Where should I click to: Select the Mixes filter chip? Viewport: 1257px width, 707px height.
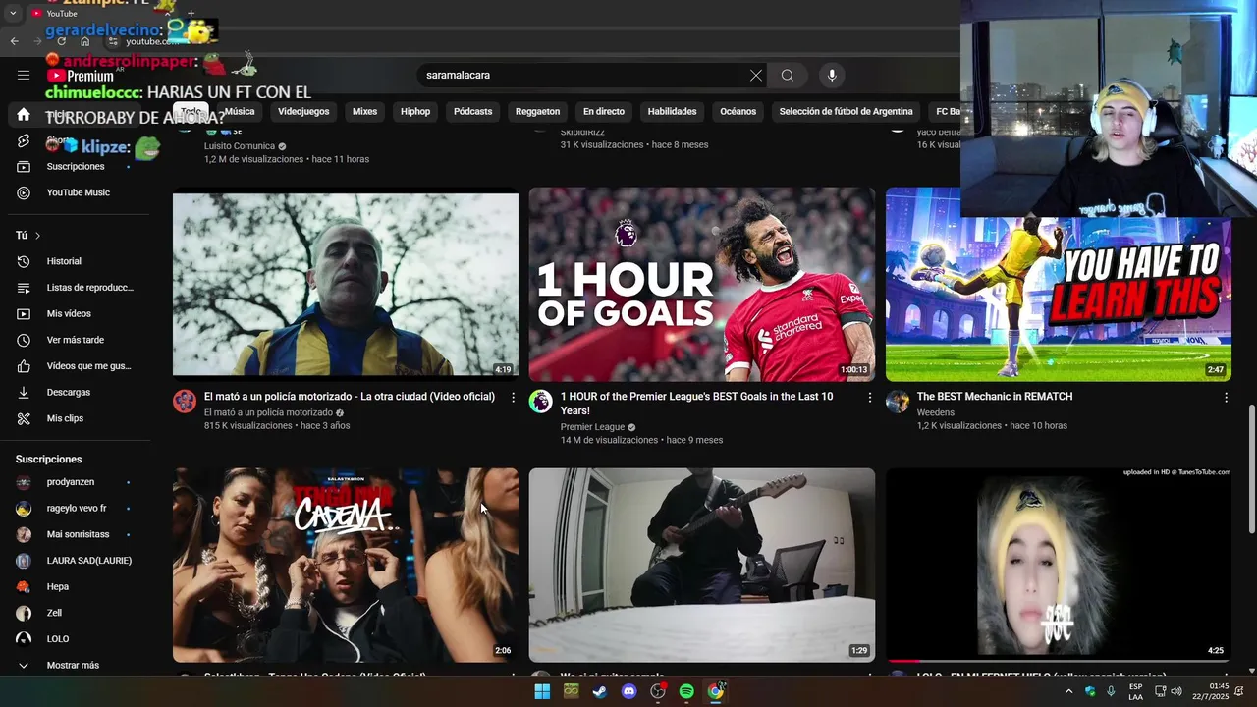[x=364, y=111]
